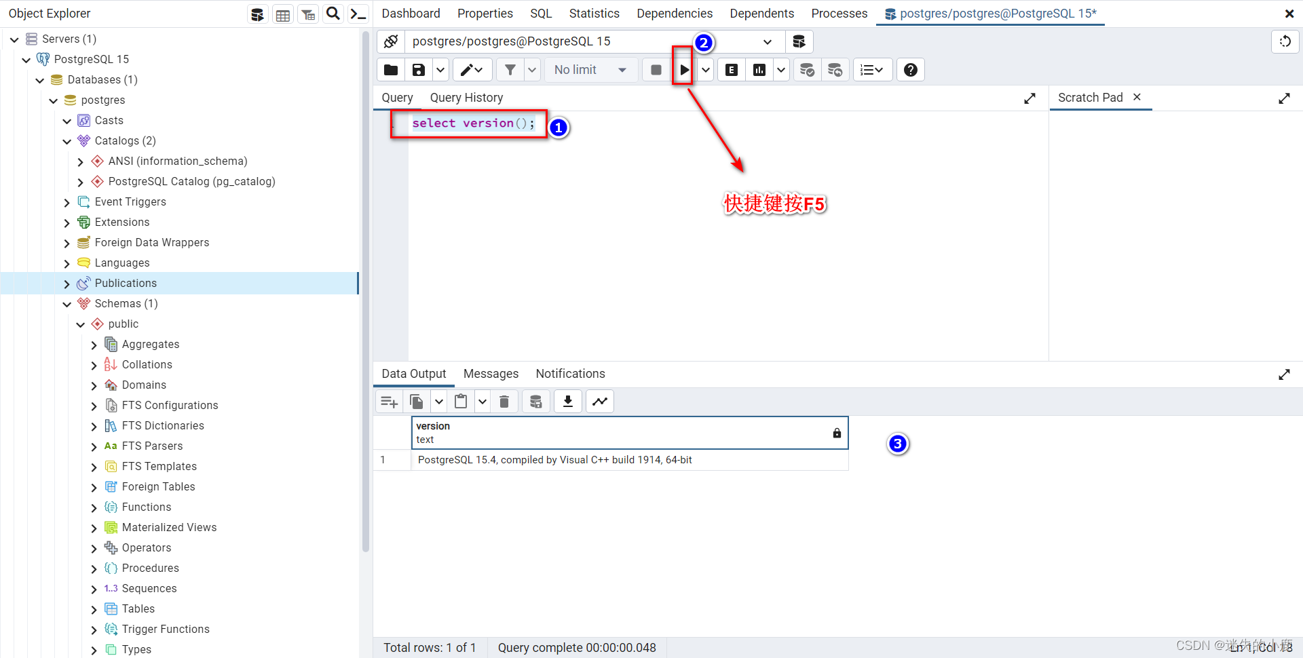Collapse the Servers tree node
This screenshot has height=658, width=1303.
pos(14,39)
